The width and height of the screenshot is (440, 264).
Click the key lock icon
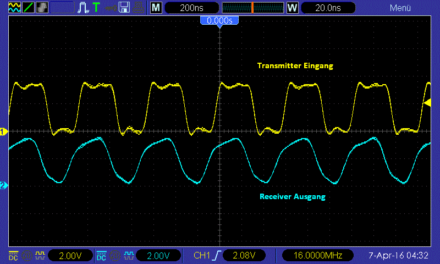click(111, 8)
